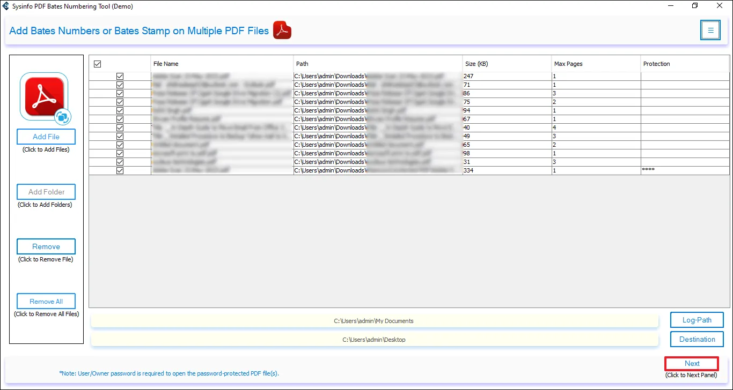Uncheck the checkbox on the 67 KB row
The image size is (733, 390).
[x=120, y=119]
